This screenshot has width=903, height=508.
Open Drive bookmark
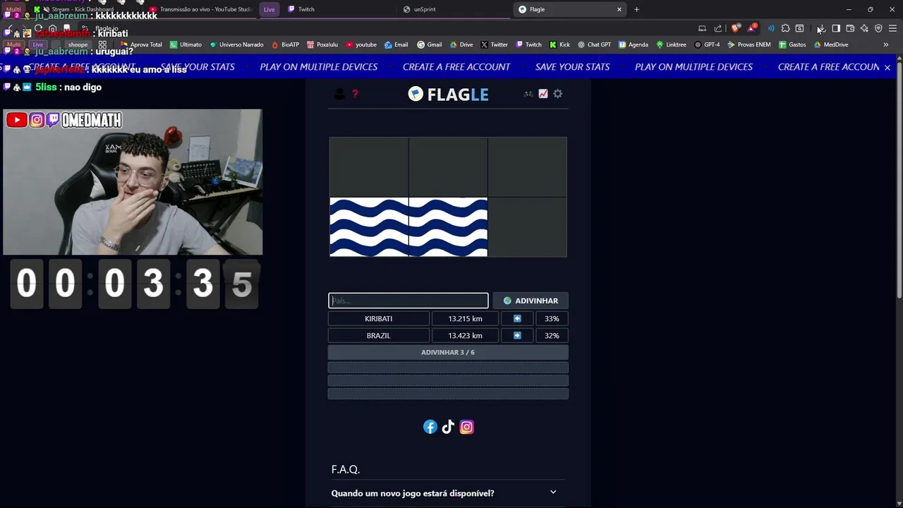point(461,44)
